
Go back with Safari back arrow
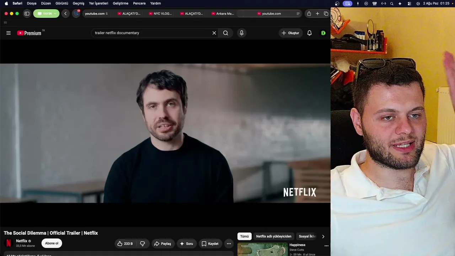point(65,14)
